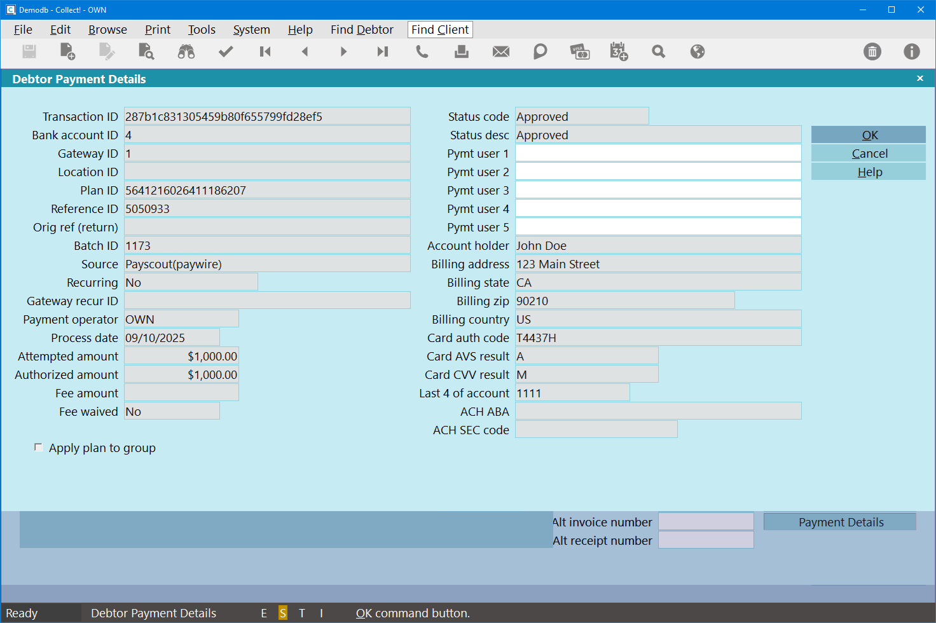Click the phone call icon
The height and width of the screenshot is (623, 936).
pos(422,52)
